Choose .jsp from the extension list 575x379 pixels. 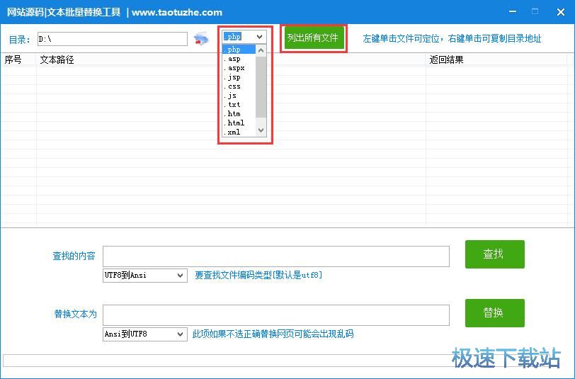(x=239, y=77)
